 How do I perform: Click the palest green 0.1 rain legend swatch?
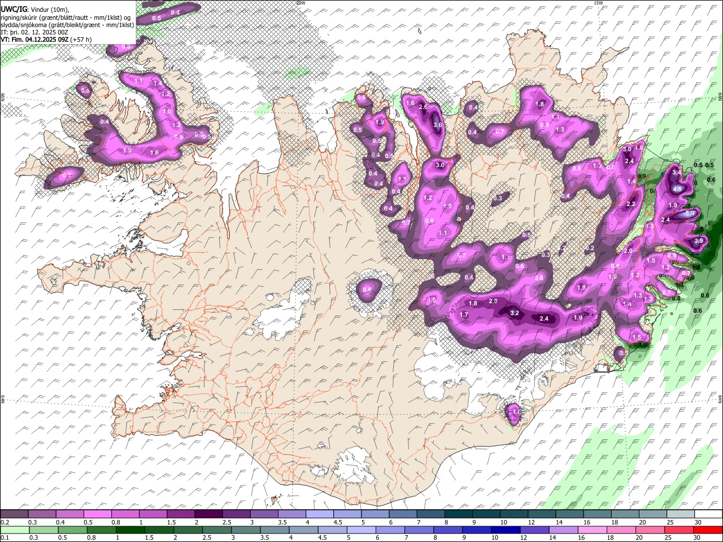pos(15,530)
